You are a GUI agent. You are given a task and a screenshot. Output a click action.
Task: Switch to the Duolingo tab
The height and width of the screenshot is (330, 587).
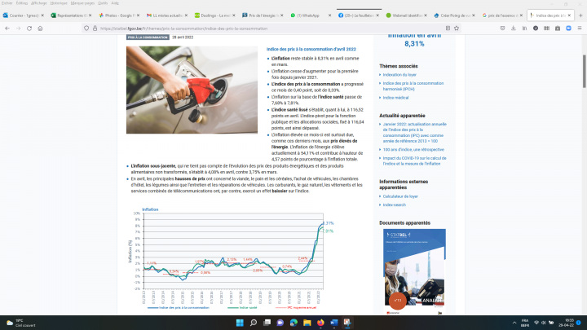(x=215, y=15)
